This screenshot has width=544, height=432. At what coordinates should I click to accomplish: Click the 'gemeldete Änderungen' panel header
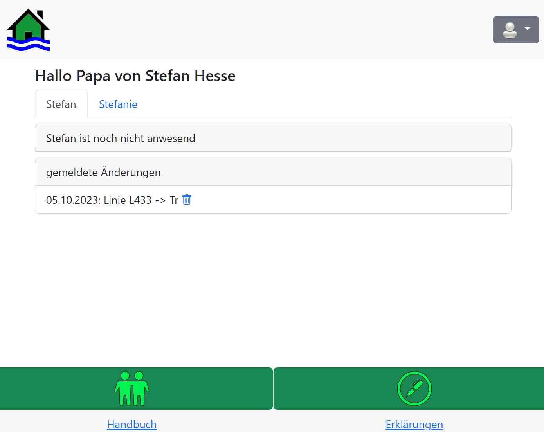click(x=273, y=172)
